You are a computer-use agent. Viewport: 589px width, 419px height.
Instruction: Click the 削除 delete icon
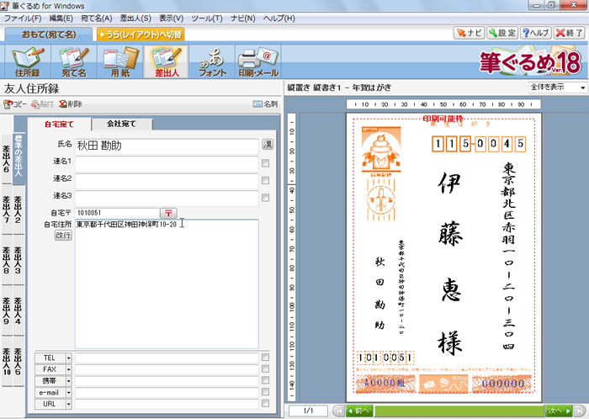point(70,103)
